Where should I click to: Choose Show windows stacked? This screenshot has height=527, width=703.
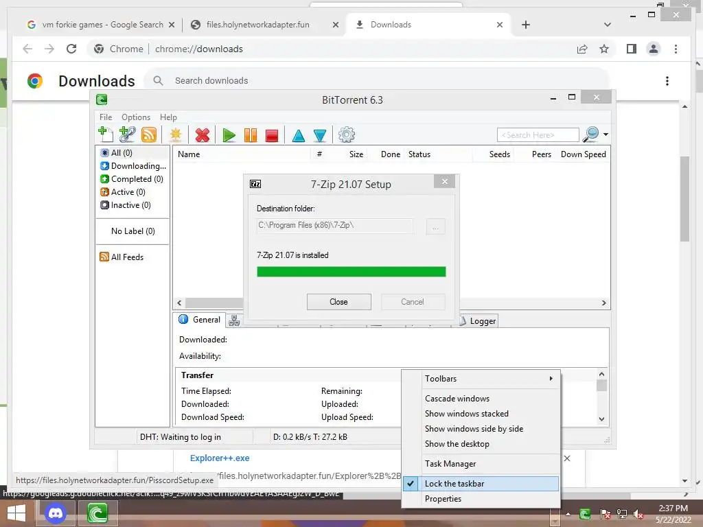(x=481, y=414)
